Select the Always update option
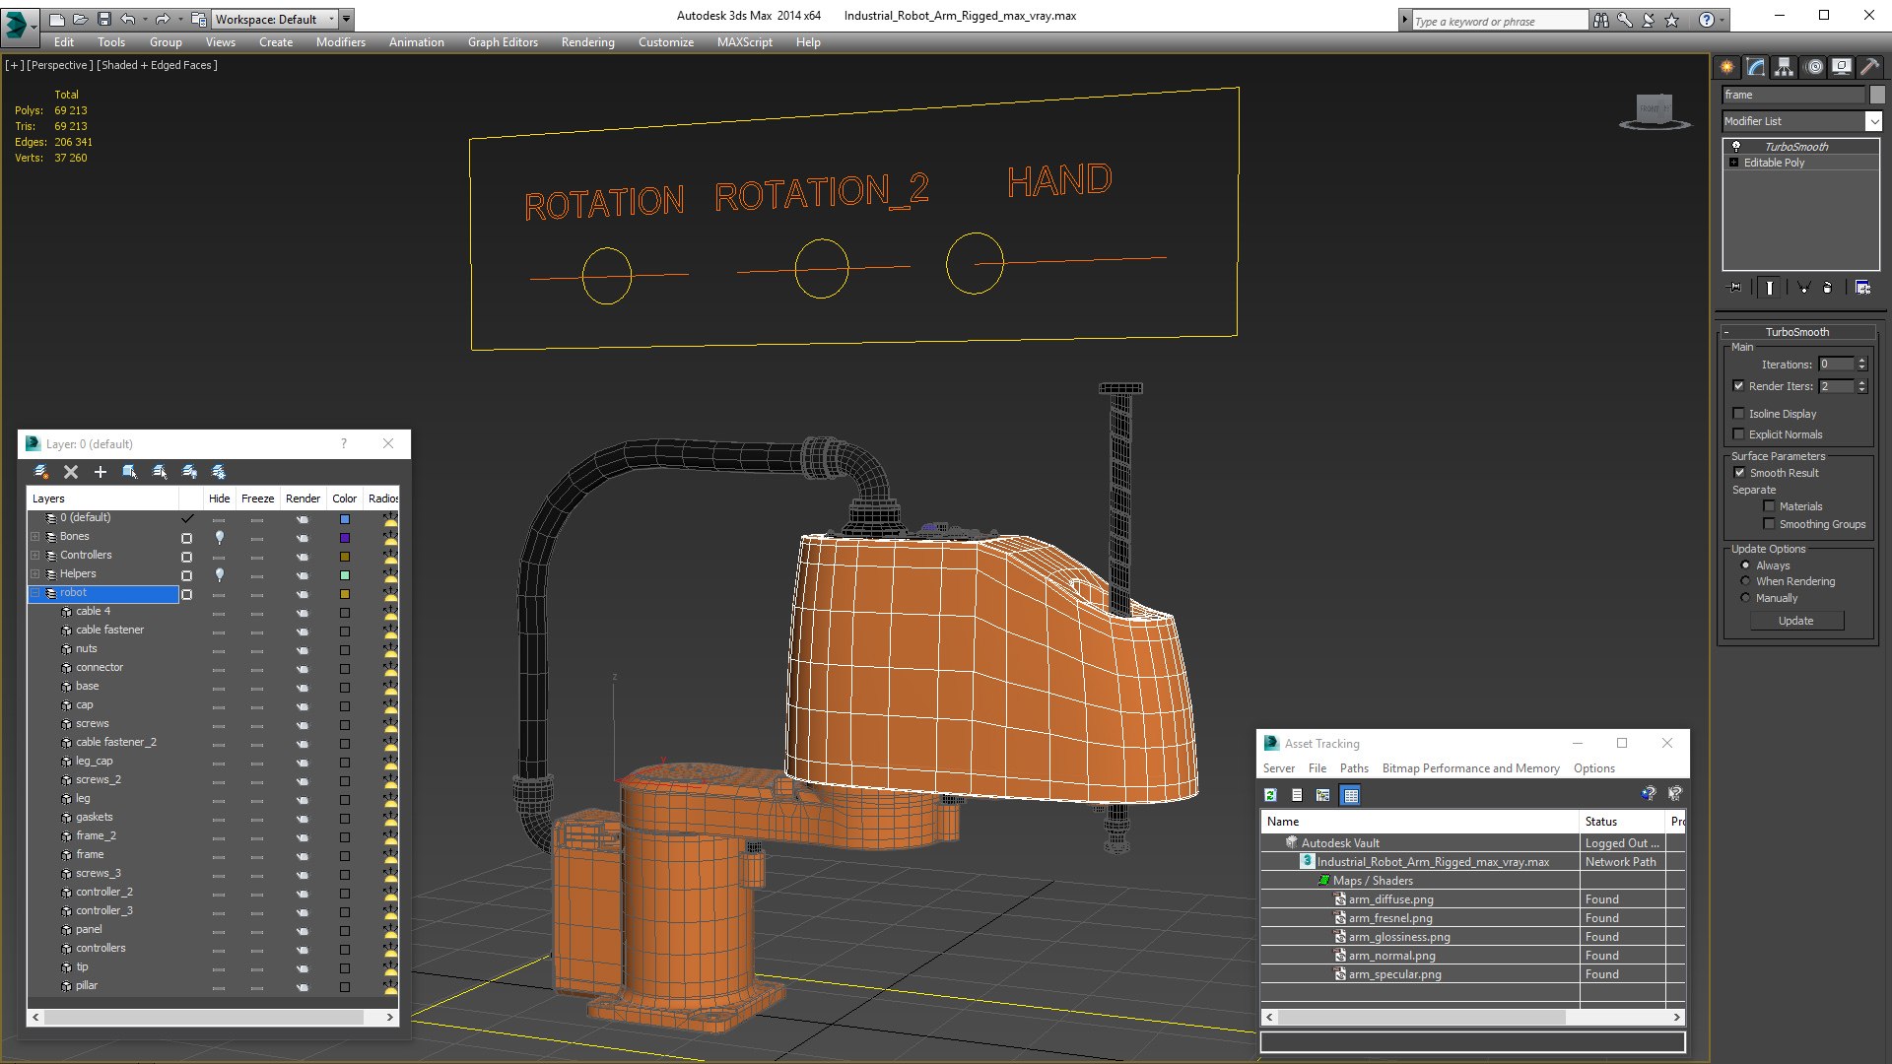This screenshot has height=1064, width=1892. coord(1745,565)
